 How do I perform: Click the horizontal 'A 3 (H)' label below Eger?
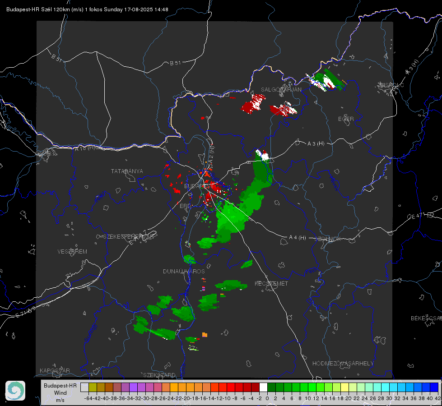pos(316,144)
